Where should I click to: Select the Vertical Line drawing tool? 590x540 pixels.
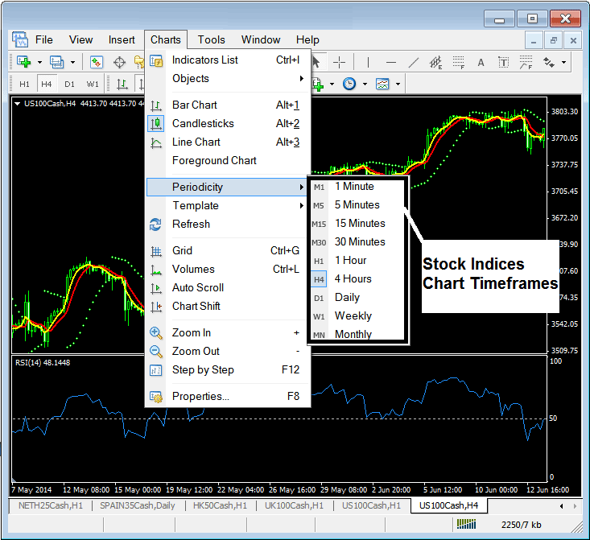pos(368,62)
